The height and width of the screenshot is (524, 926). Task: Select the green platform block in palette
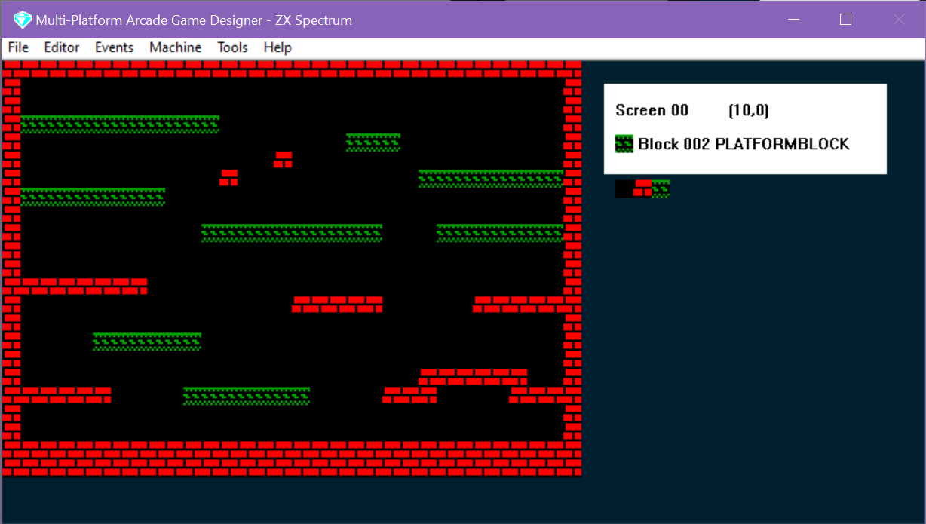point(661,188)
